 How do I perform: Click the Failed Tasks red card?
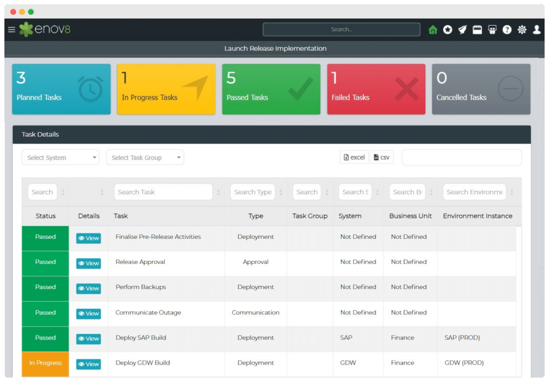376,89
